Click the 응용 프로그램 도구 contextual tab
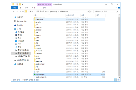 pyautogui.click(x=44, y=4)
